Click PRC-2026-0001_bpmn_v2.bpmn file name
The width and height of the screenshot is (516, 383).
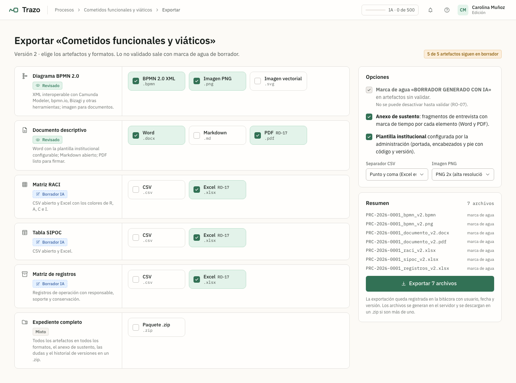(401, 215)
